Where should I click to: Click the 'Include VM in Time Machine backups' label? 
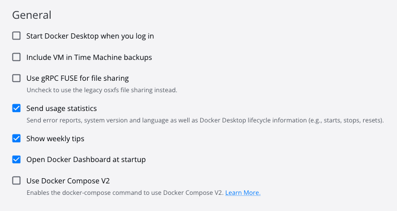[x=89, y=57]
